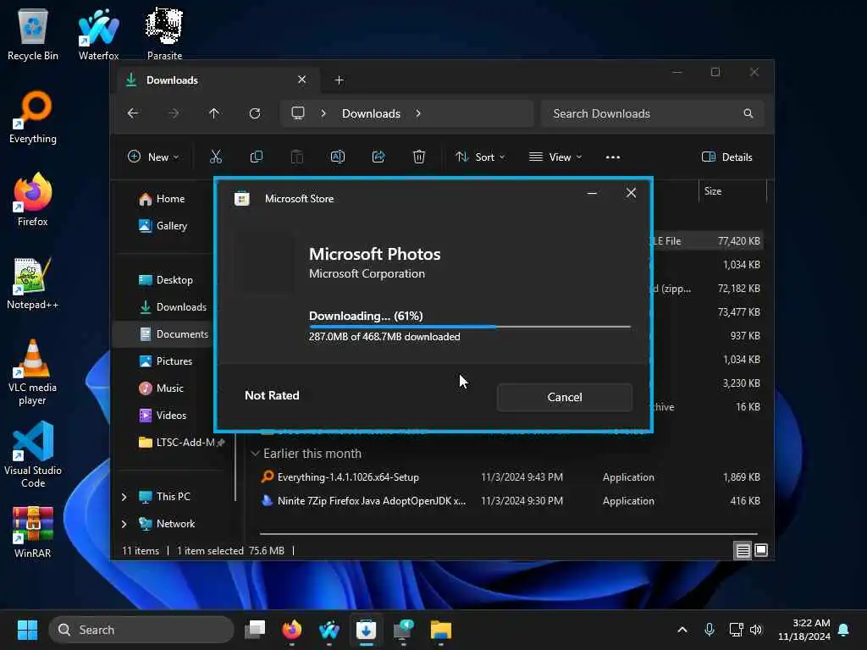
Task: Open WinRAR desktop shortcut
Action: tap(33, 532)
